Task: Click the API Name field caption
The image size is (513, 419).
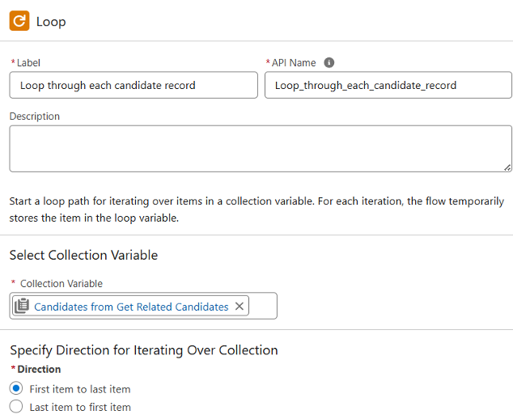Action: (x=294, y=63)
